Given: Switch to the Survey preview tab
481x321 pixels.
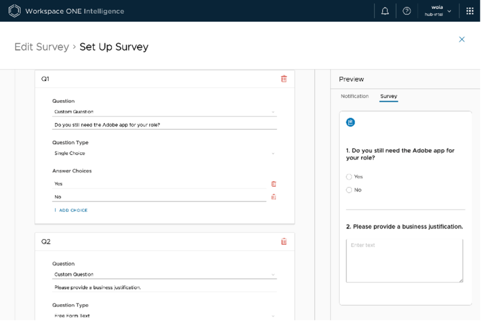Looking at the screenshot, I should click(388, 96).
